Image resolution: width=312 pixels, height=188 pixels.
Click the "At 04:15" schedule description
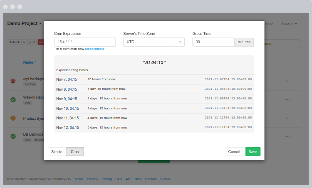(x=154, y=62)
